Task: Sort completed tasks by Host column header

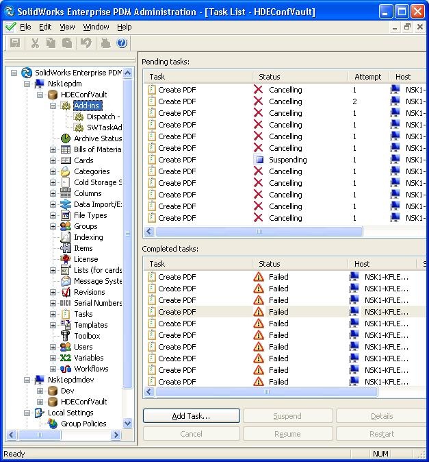Action: (382, 264)
